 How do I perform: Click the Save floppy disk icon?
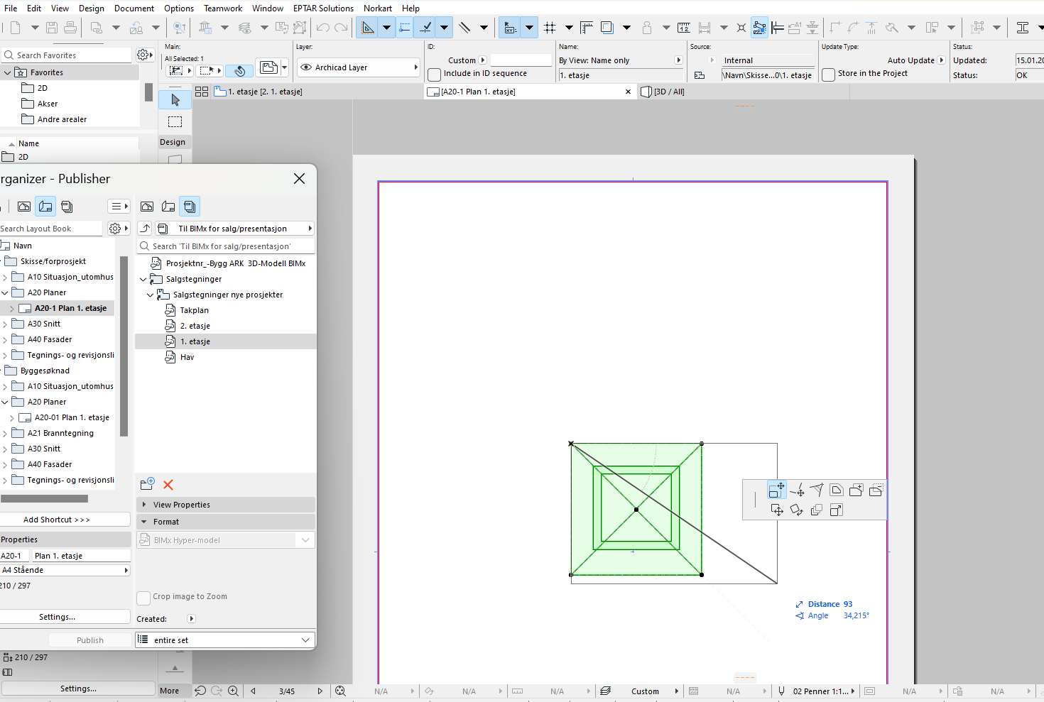[52, 28]
